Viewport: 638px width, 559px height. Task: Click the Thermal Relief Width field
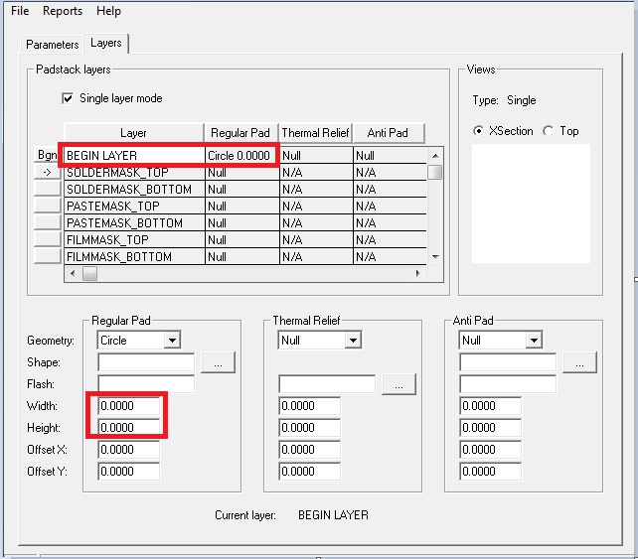[310, 406]
